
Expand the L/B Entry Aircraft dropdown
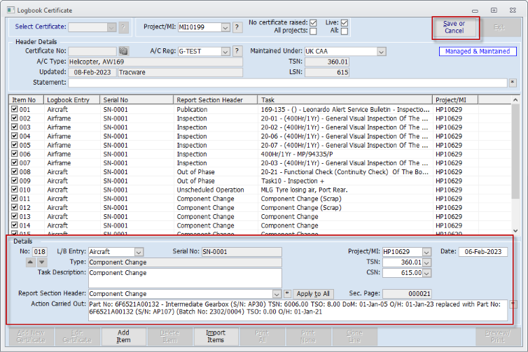(139, 252)
